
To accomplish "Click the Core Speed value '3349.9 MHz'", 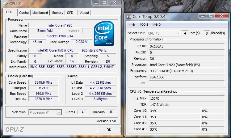I will (44, 82).
